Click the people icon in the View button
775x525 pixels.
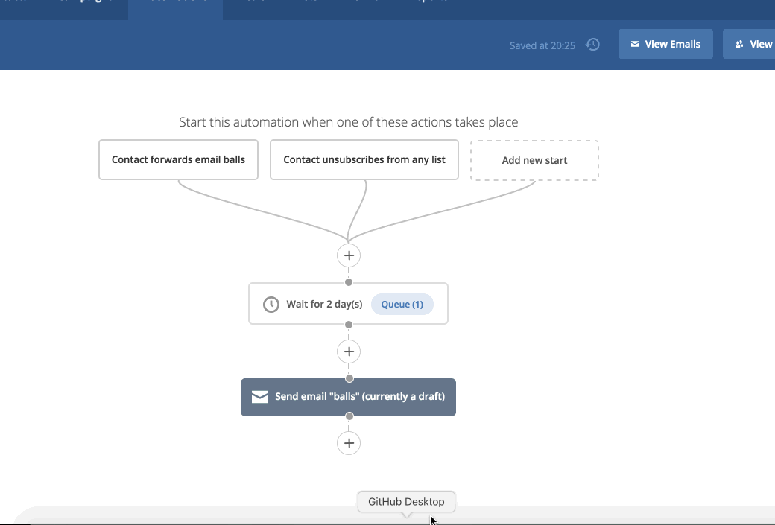739,45
